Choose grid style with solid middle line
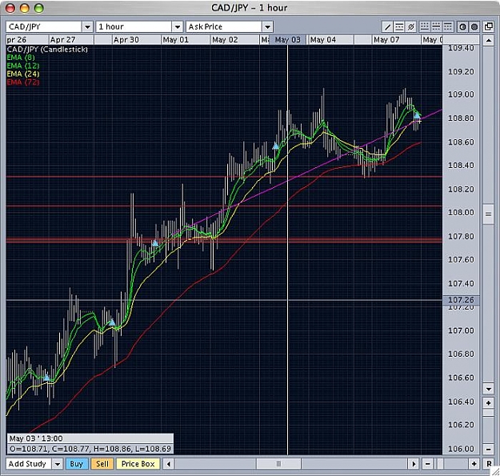The width and height of the screenshot is (500, 476). [x=436, y=26]
